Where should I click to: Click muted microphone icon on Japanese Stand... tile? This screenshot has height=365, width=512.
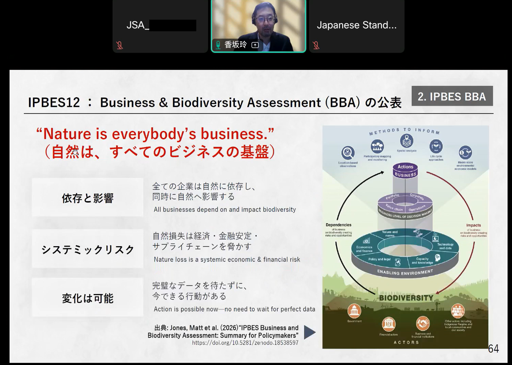316,45
